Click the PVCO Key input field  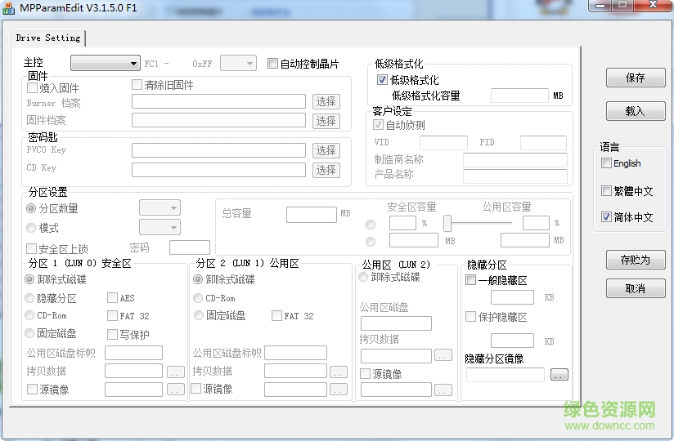click(x=218, y=150)
